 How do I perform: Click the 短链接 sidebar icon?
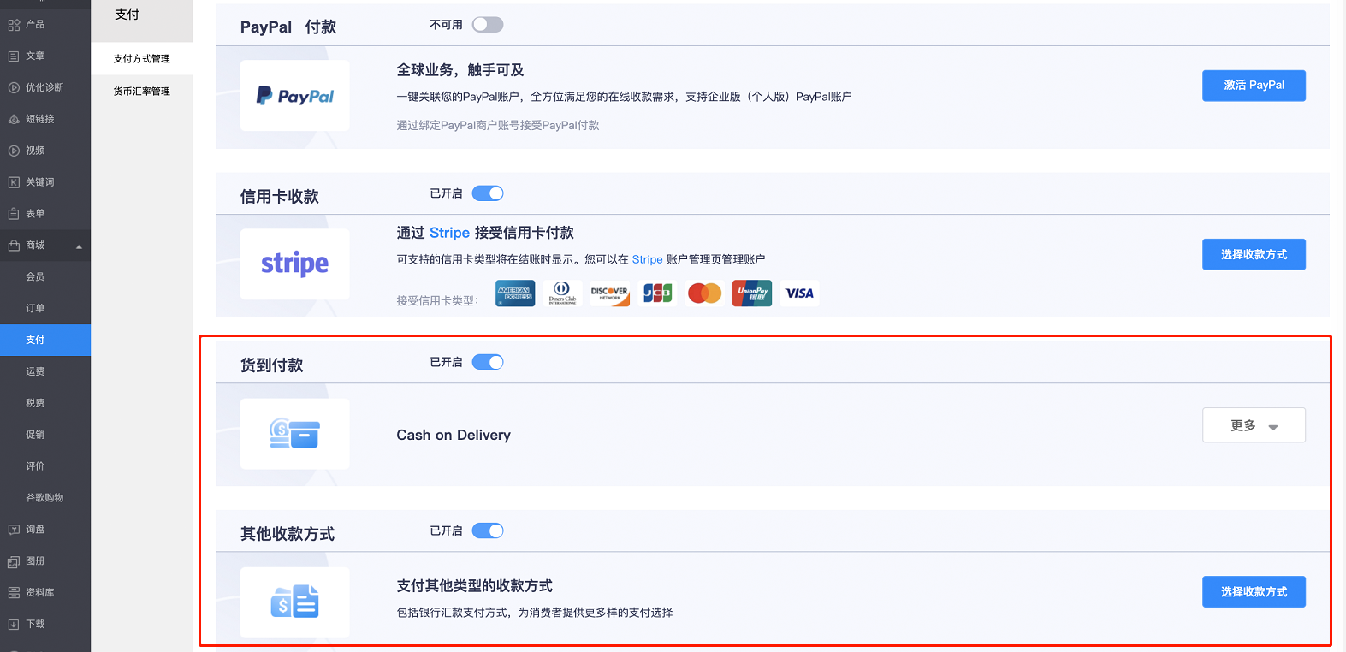pos(14,119)
